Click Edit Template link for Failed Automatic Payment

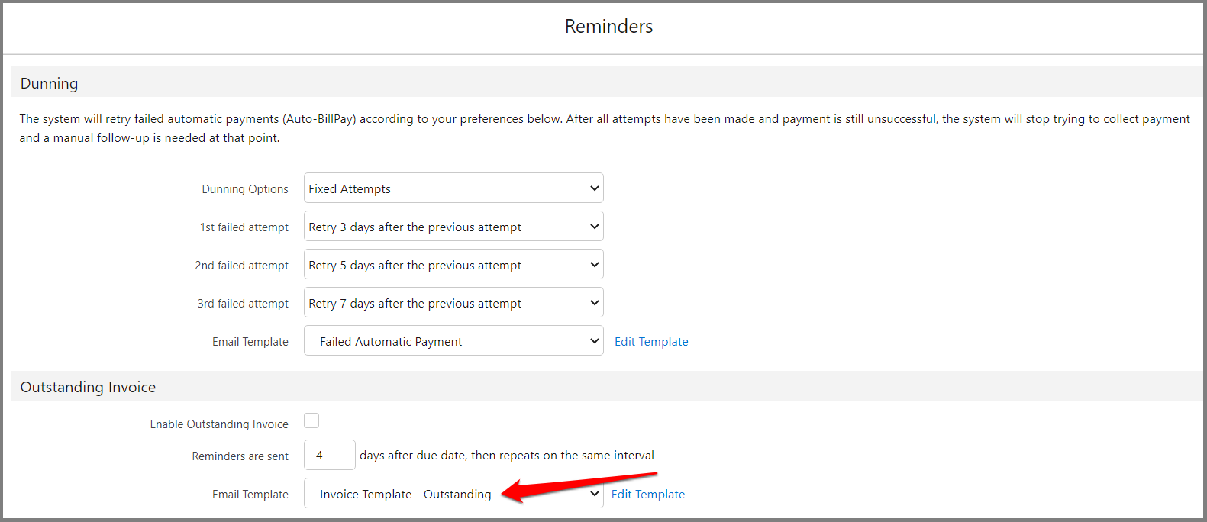(x=651, y=342)
